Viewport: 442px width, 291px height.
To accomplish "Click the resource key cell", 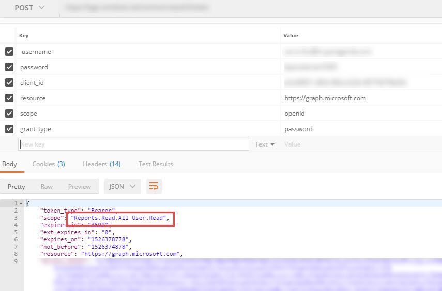I will (x=148, y=98).
